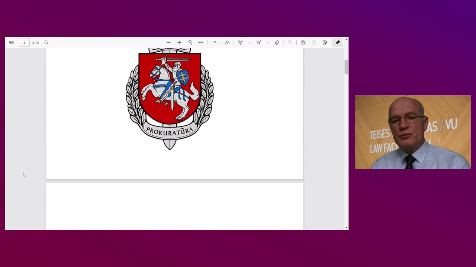Print the PDF document
476x267 pixels.
[x=303, y=43]
